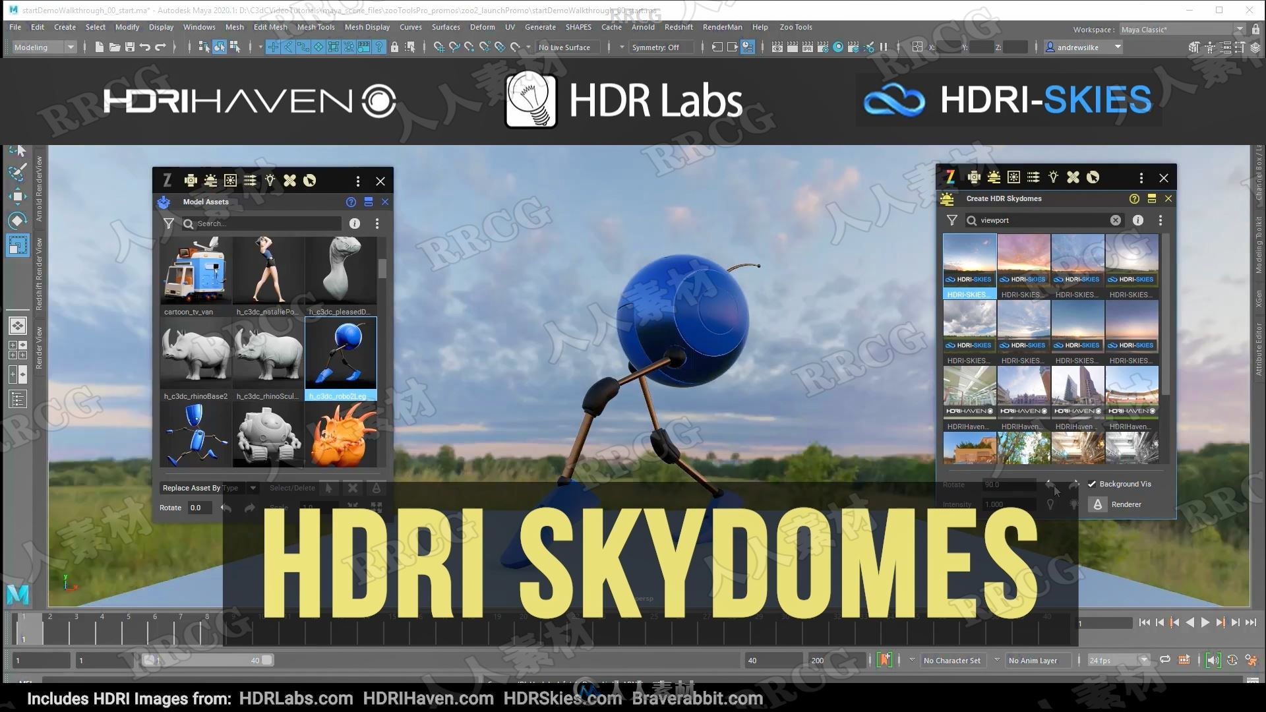
Task: Toggle Modeling Toolkit cube icon
Action: [1194, 47]
